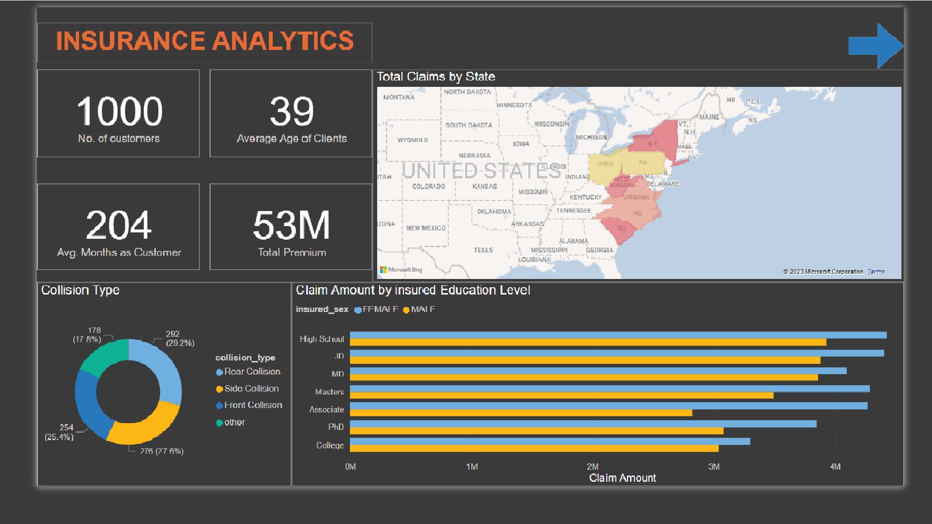Click the No. of customers card
The height and width of the screenshot is (524, 932).
pos(118,114)
